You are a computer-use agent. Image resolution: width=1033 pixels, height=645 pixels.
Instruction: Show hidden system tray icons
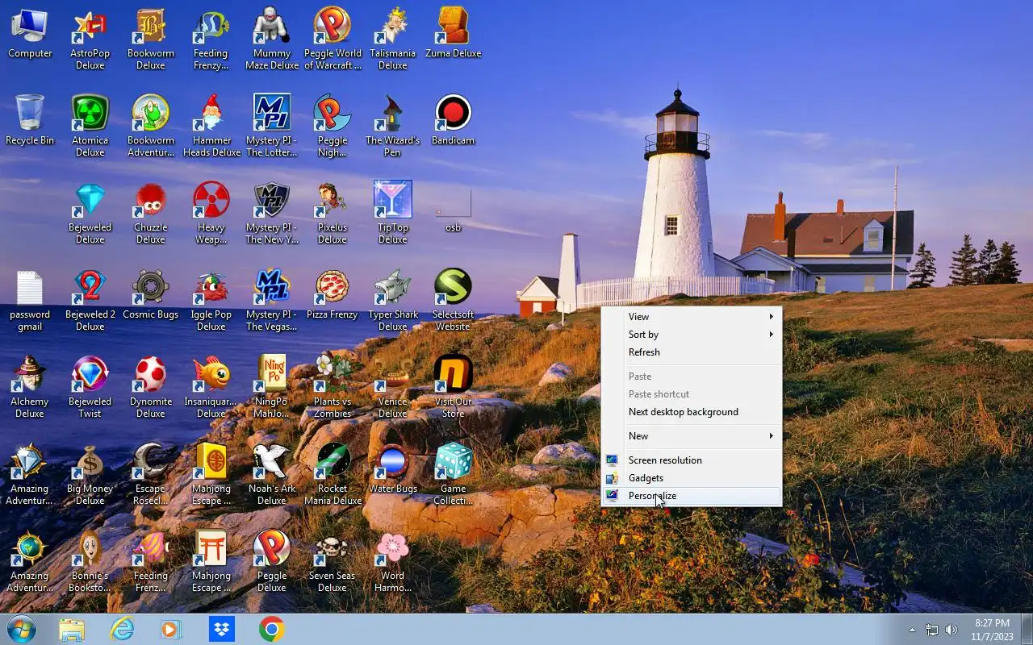point(912,630)
